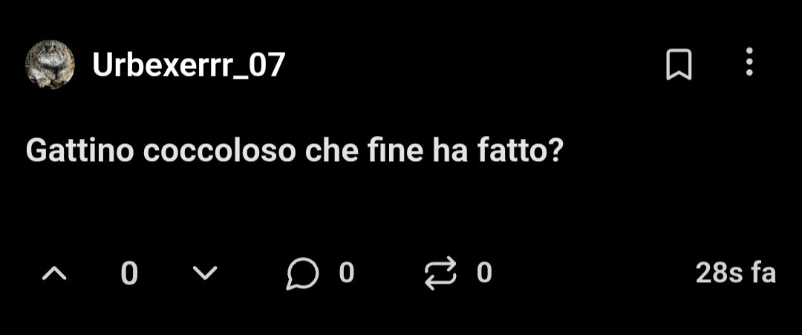Bookmark the post by Urbexerrr_07
Viewport: 802px width, 335px height.
(x=679, y=65)
